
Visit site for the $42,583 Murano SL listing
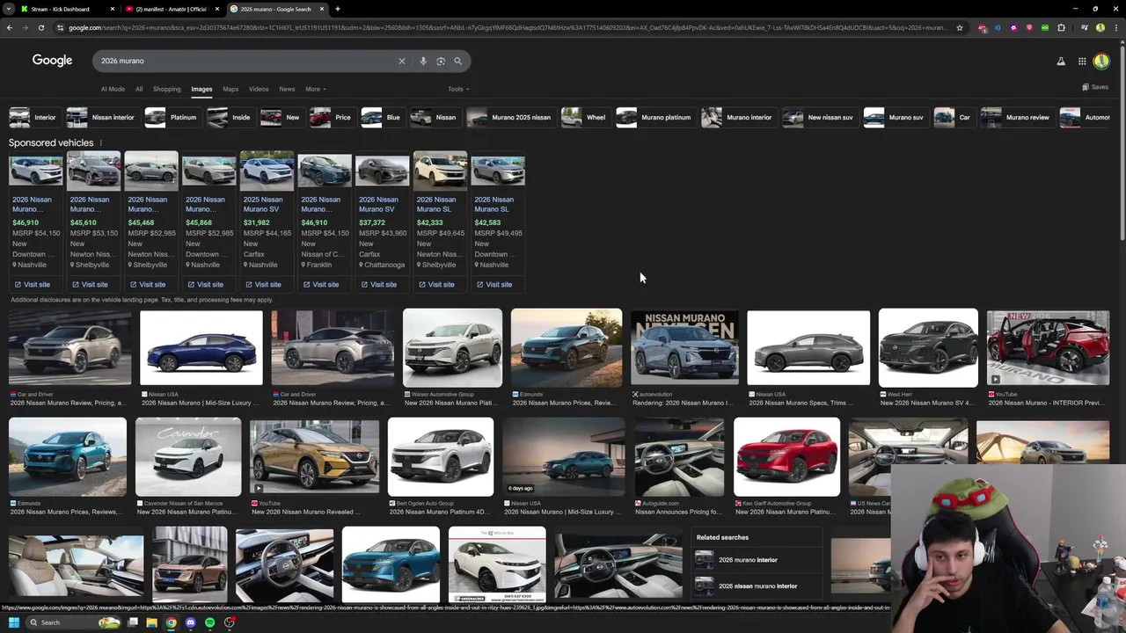click(x=494, y=284)
